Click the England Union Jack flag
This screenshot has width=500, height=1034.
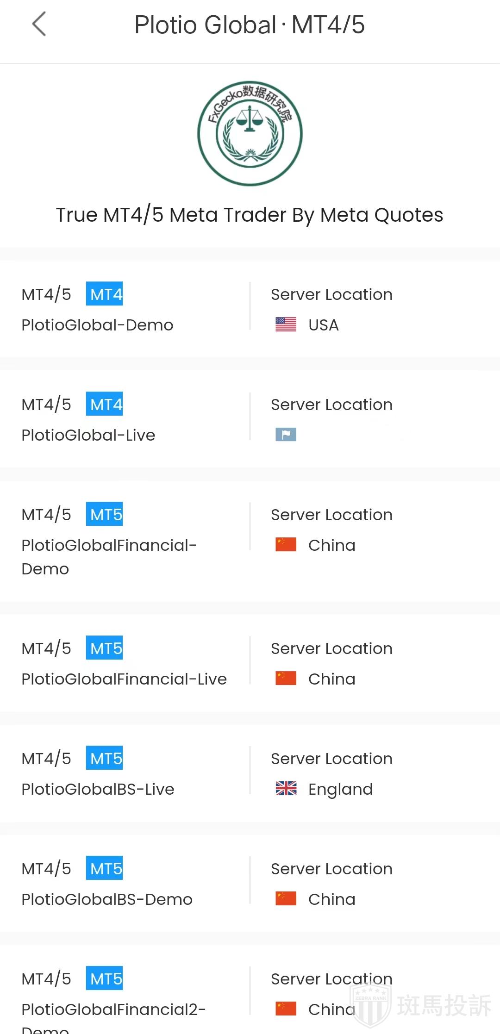286,788
